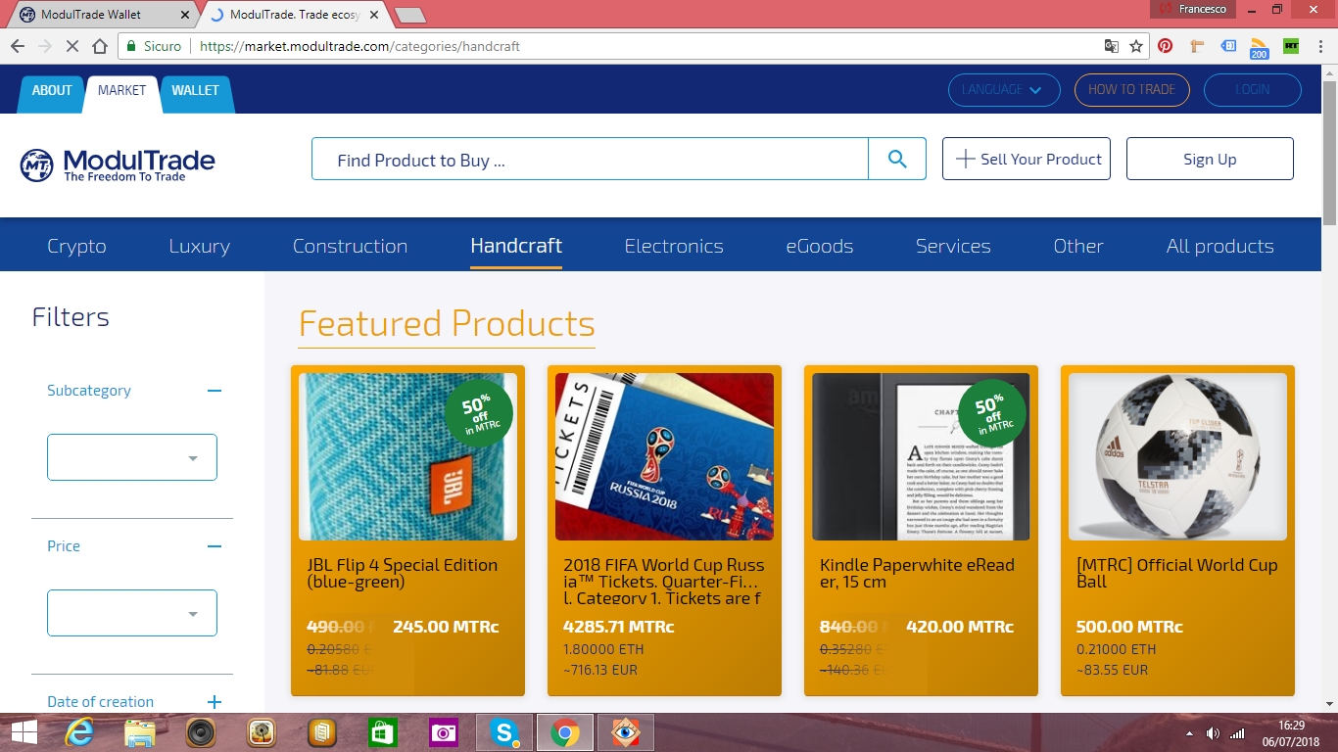This screenshot has width=1338, height=752.
Task: Click the ModulTrade logo
Action: [x=118, y=164]
